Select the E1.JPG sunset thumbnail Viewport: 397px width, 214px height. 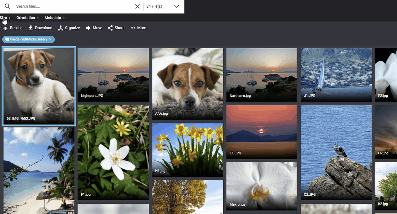[262, 132]
